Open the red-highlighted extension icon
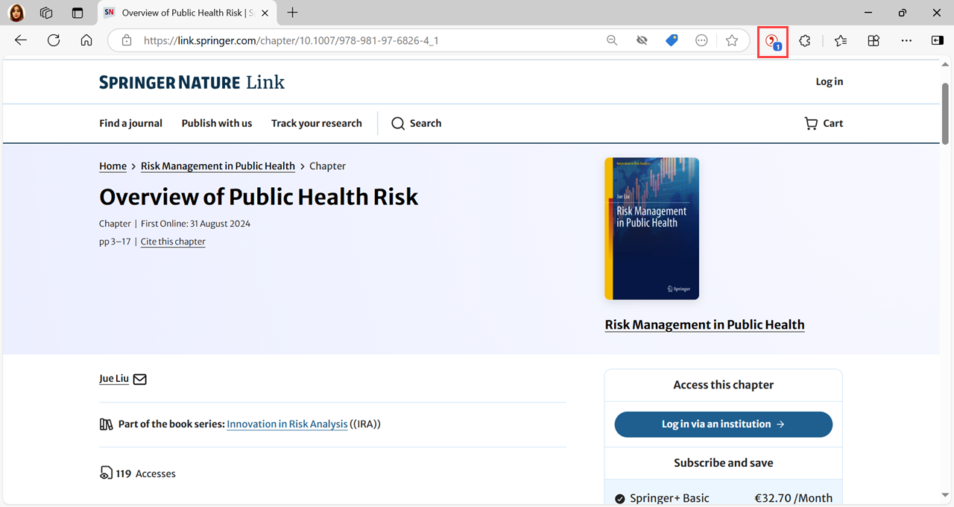This screenshot has width=954, height=507. point(773,42)
